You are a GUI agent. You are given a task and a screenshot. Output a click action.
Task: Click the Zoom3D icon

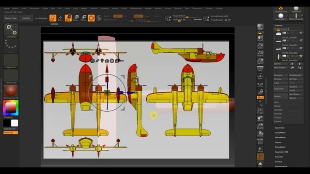(260, 126)
